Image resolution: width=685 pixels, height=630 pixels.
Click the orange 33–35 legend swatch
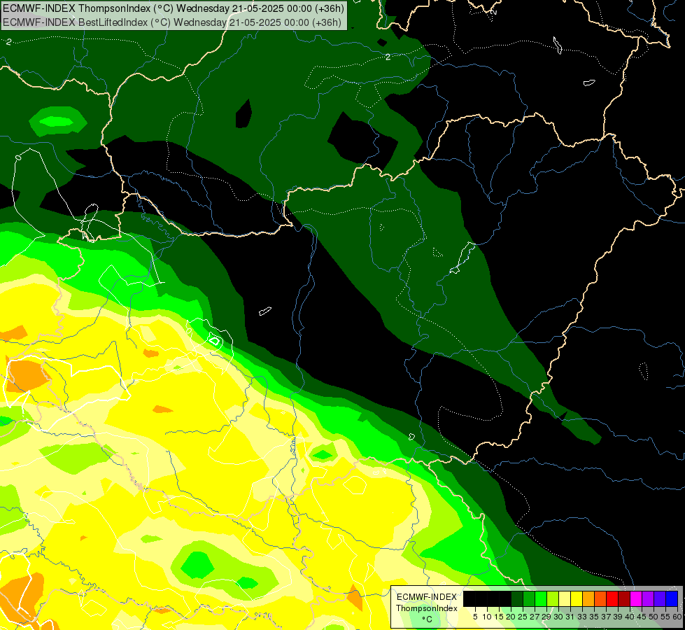pos(588,599)
